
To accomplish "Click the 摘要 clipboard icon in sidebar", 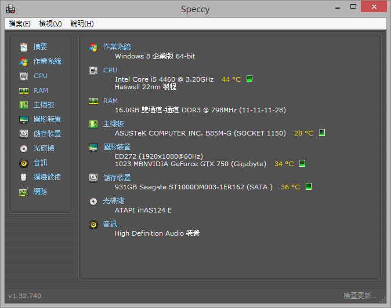I will click(24, 47).
